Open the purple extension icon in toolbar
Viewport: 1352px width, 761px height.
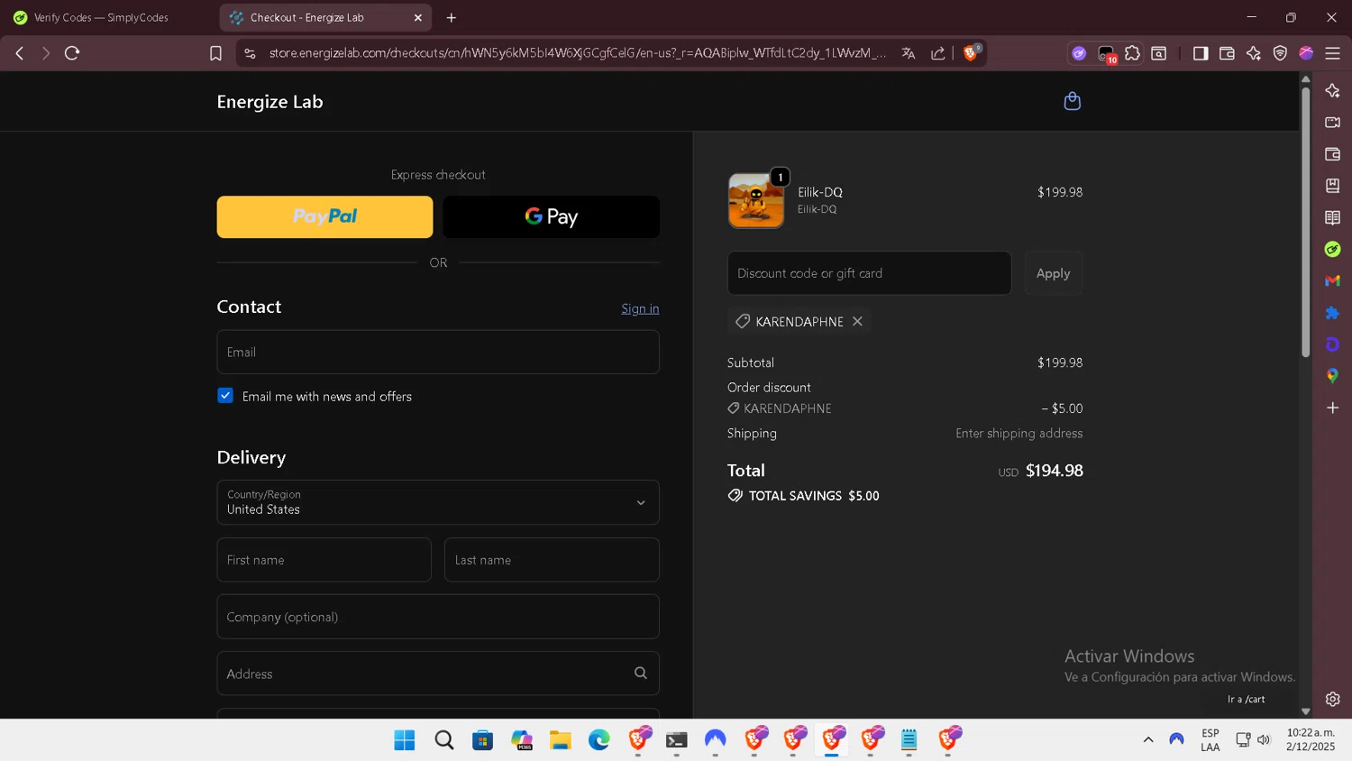[1079, 53]
